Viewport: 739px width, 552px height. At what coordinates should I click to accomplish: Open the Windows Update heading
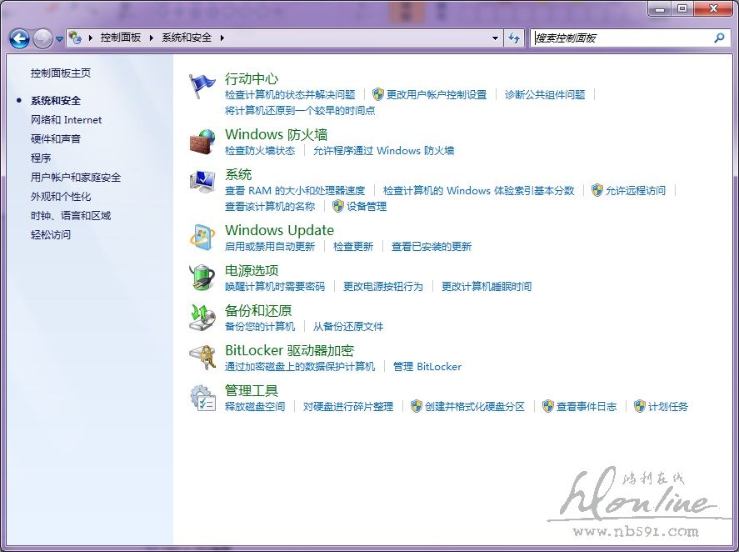[x=279, y=230]
